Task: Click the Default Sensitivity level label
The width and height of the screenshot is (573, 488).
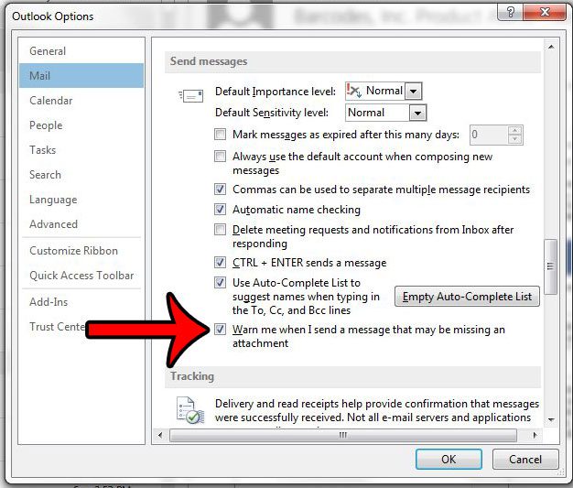Action: [x=272, y=113]
